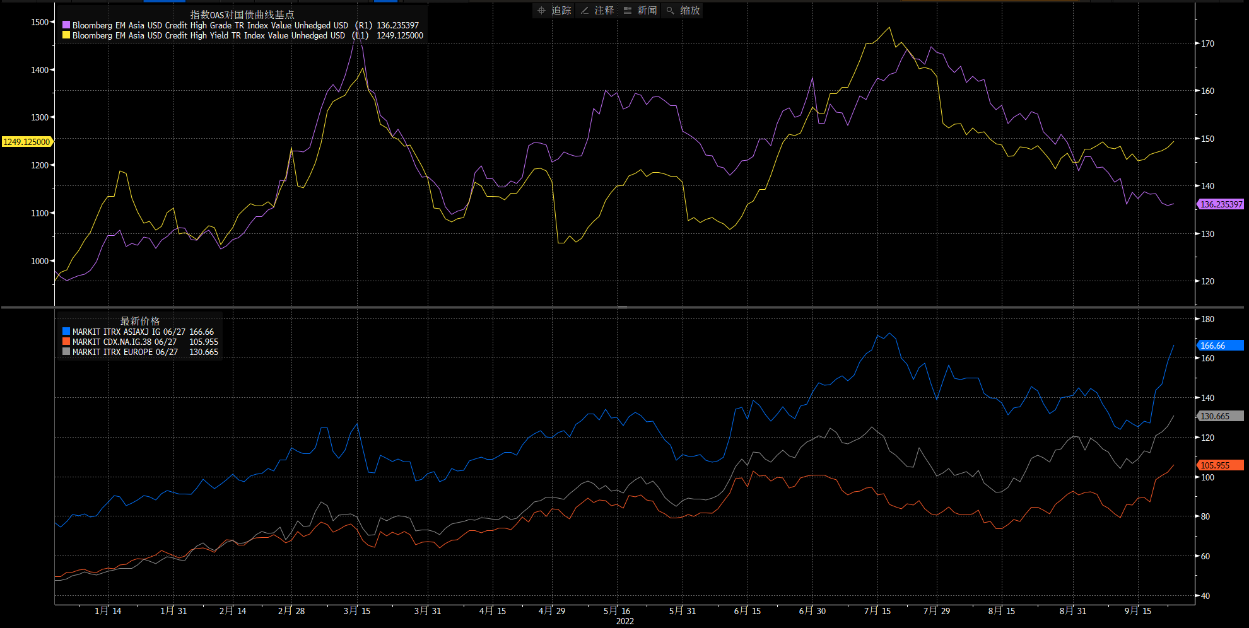
Task: Select MARKIT CDX.NA.IG.38 legend entry
Action: point(124,342)
